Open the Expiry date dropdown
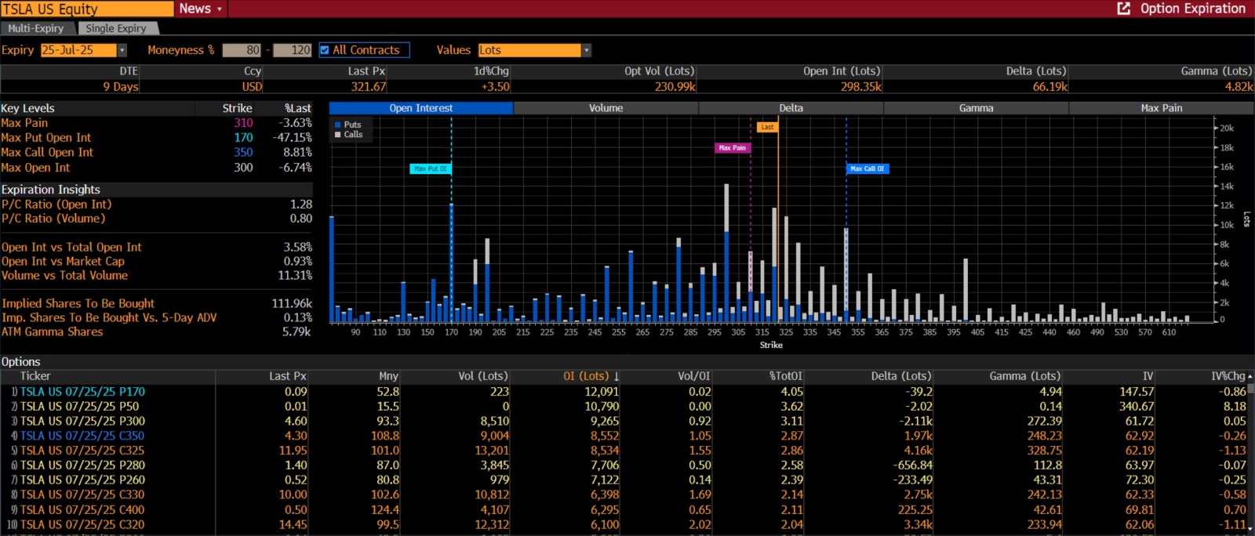The image size is (1255, 536). coord(122,50)
